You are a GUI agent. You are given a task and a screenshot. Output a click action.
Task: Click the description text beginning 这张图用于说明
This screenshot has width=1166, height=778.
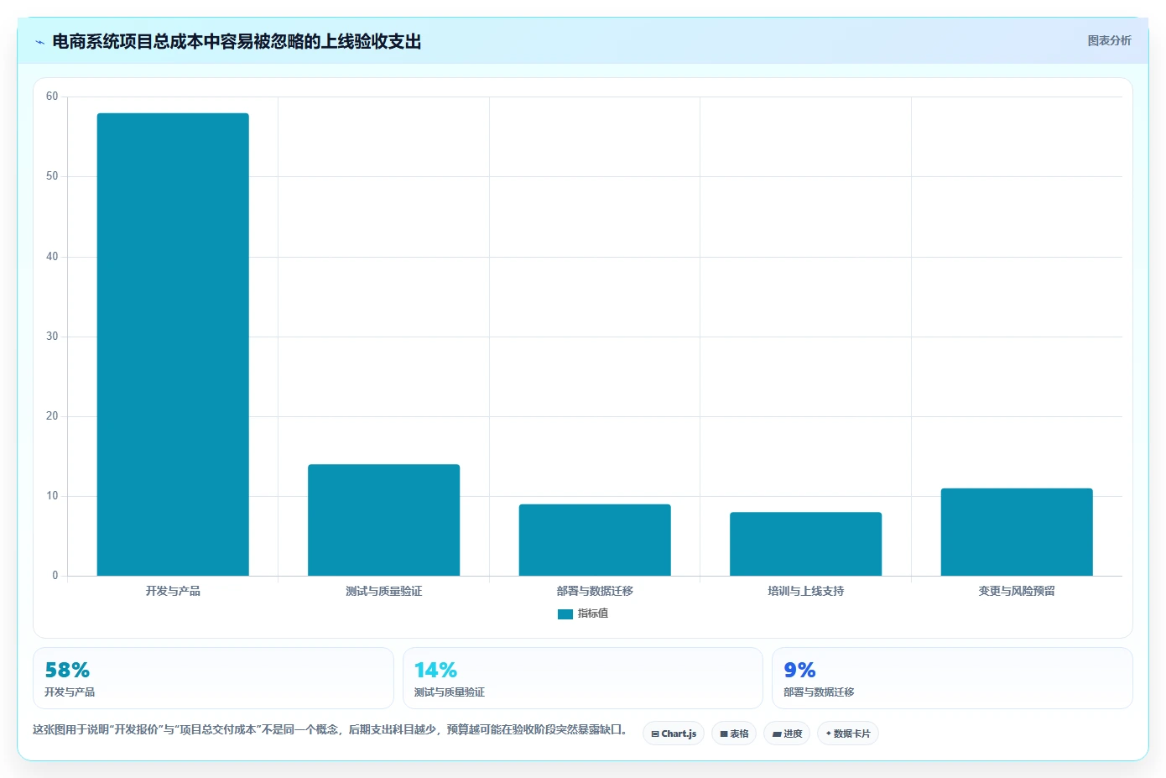[x=330, y=730]
